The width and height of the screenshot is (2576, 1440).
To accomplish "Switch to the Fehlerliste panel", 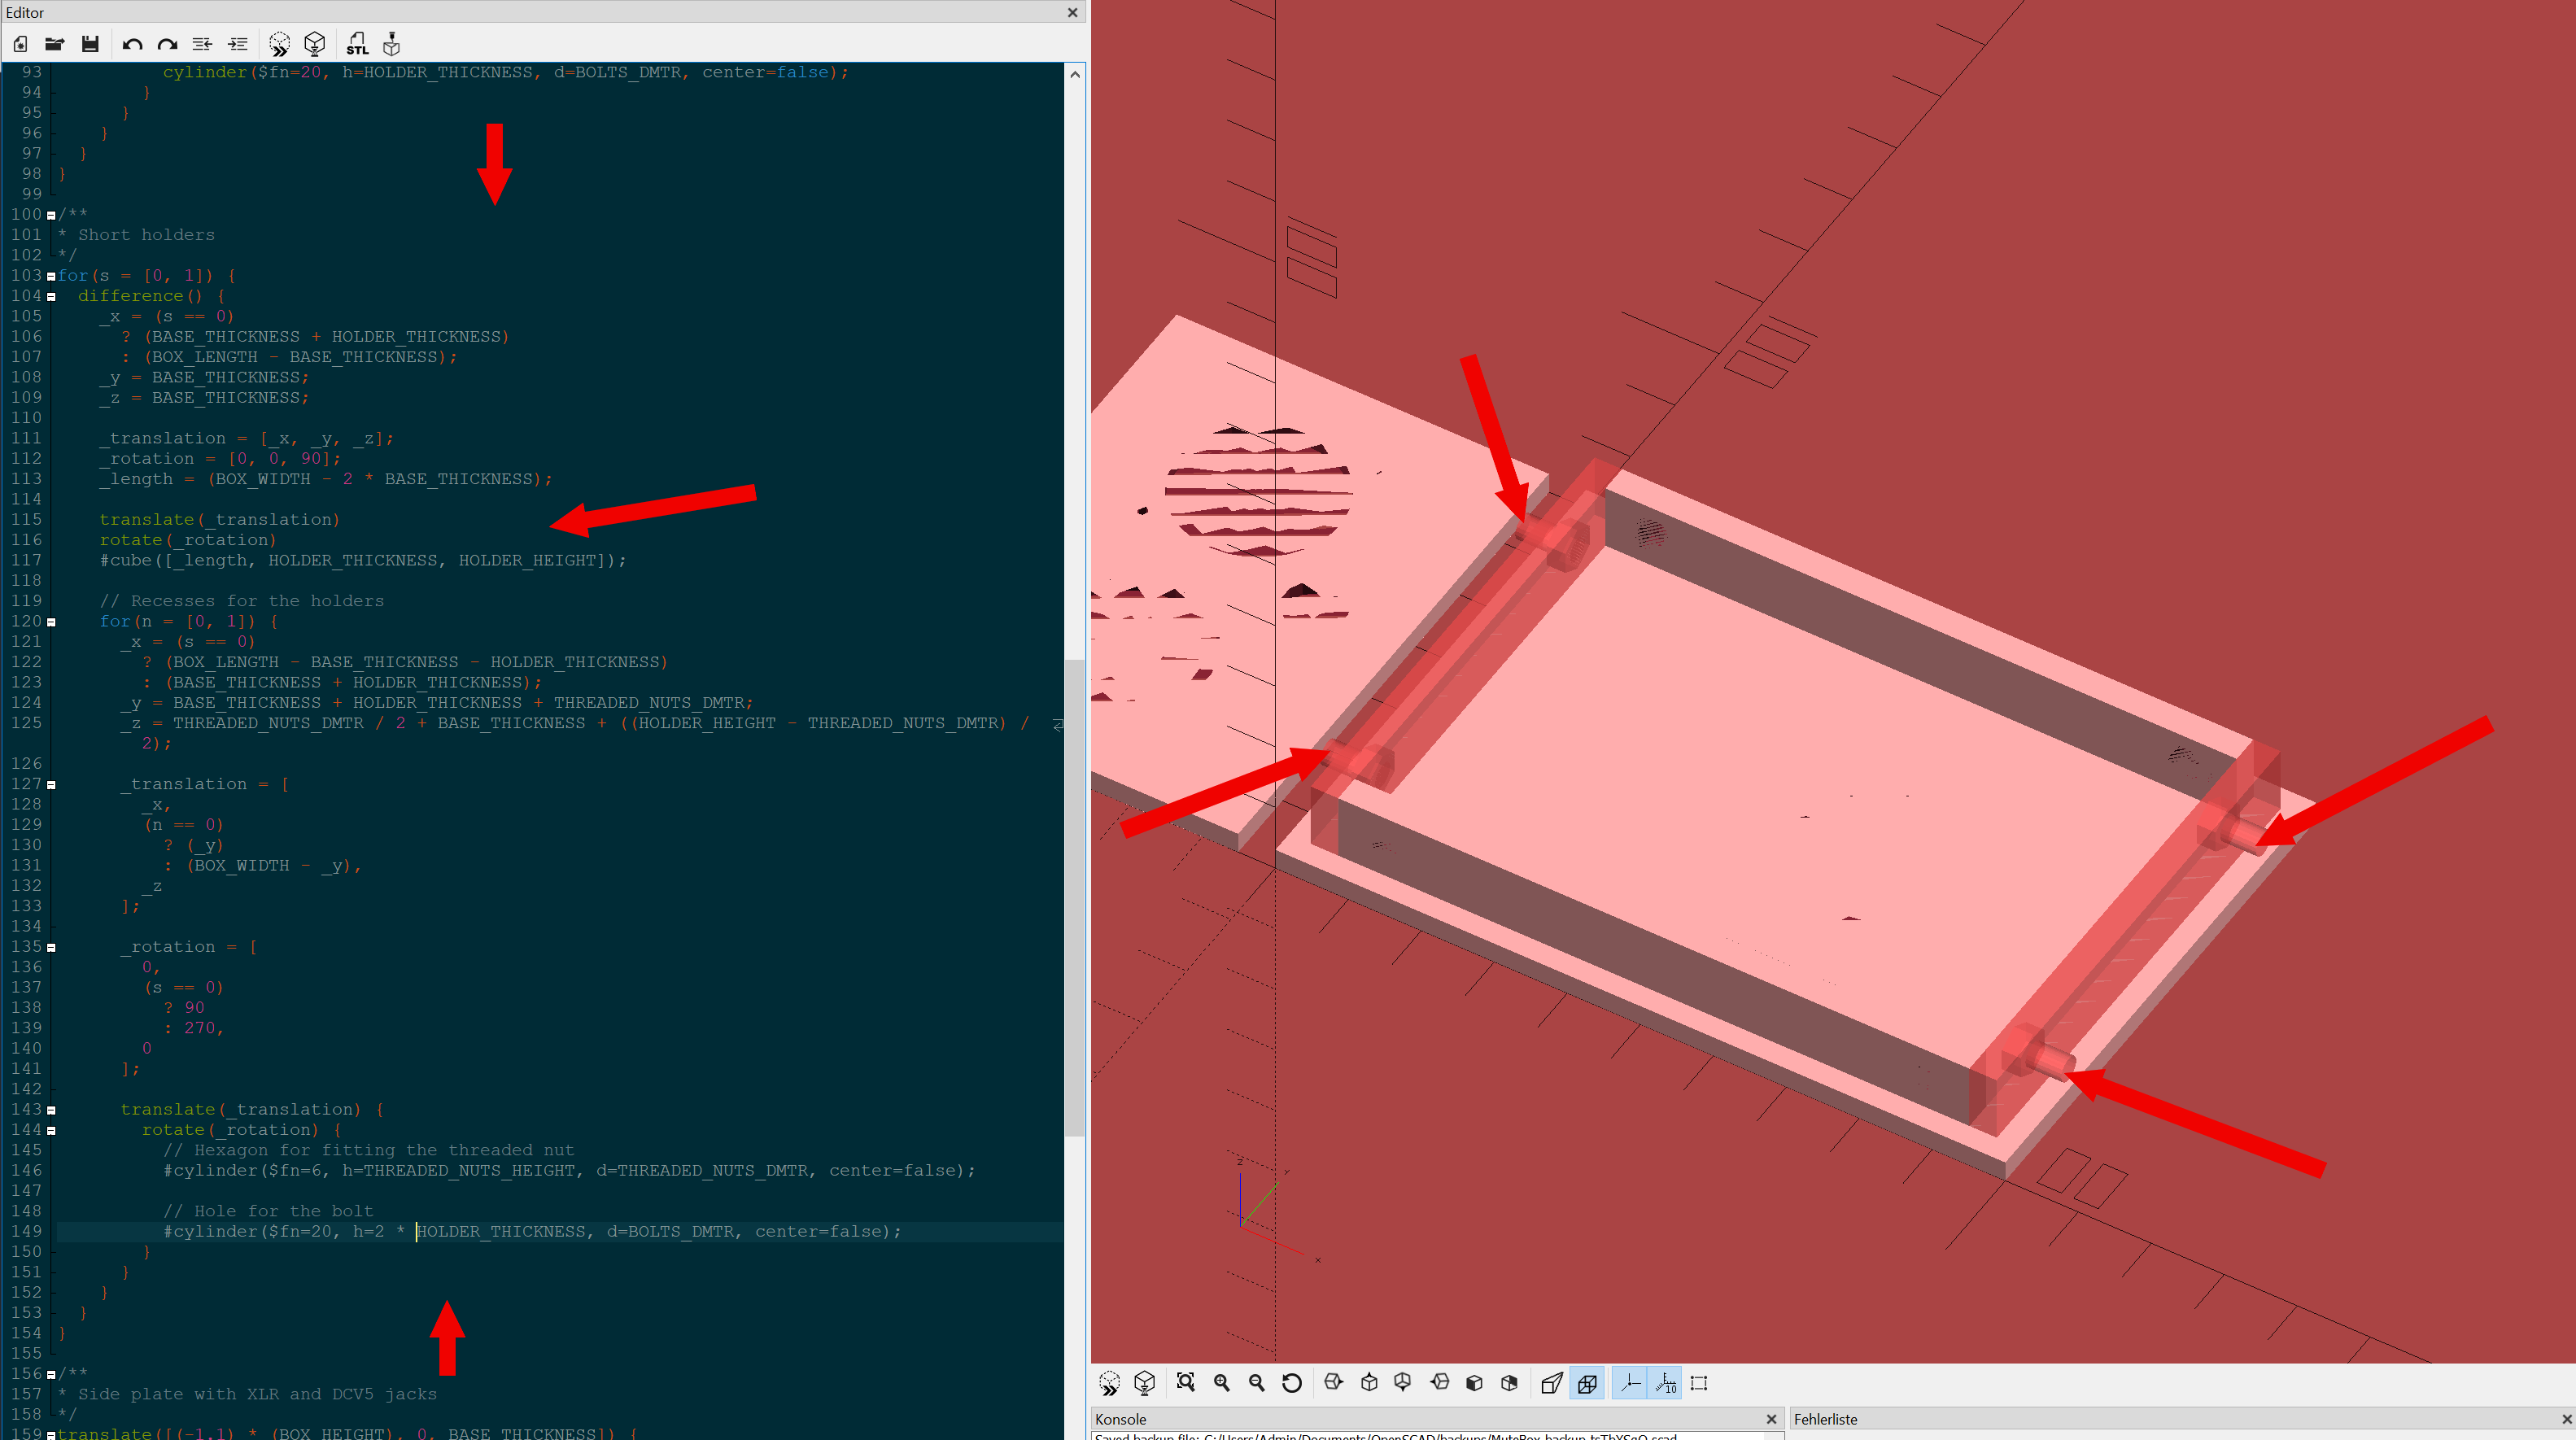I will coord(1827,1419).
